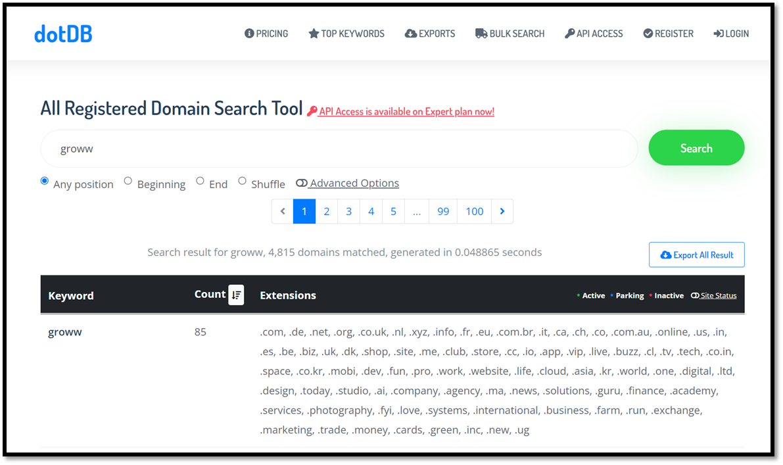Image resolution: width=783 pixels, height=465 pixels.
Task: Click the .com extension in groww row
Action: tap(271, 332)
